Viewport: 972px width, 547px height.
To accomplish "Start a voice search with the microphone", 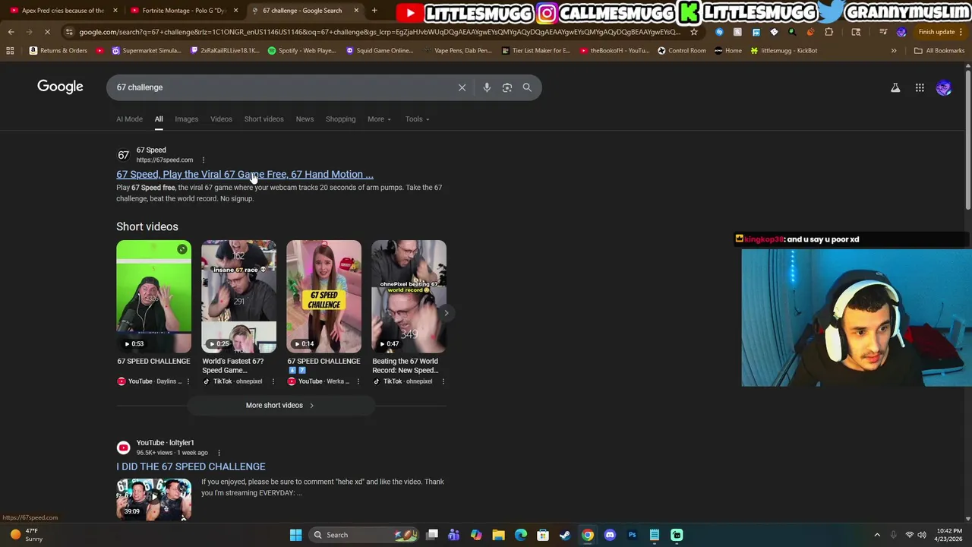I will (x=487, y=87).
